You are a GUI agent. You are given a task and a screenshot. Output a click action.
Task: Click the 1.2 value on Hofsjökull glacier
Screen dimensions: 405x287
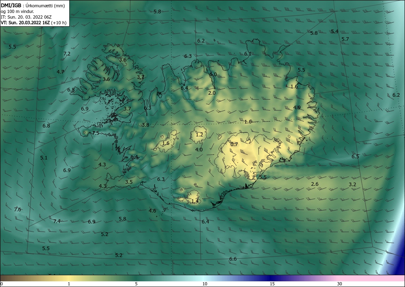click(x=199, y=134)
